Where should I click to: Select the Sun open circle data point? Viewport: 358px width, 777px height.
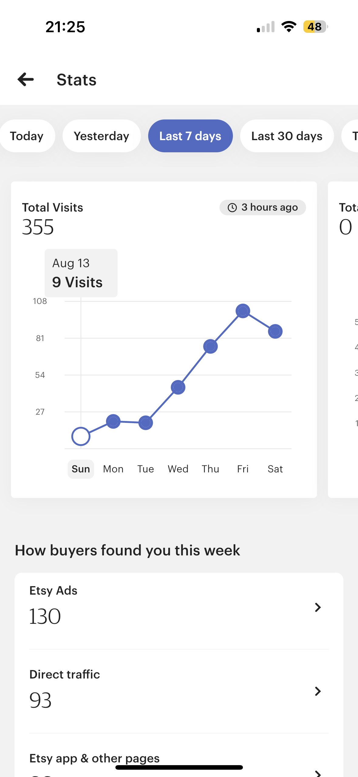pos(81,437)
